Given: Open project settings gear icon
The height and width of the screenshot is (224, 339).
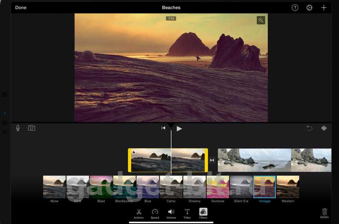Looking at the screenshot, I should click(x=309, y=8).
